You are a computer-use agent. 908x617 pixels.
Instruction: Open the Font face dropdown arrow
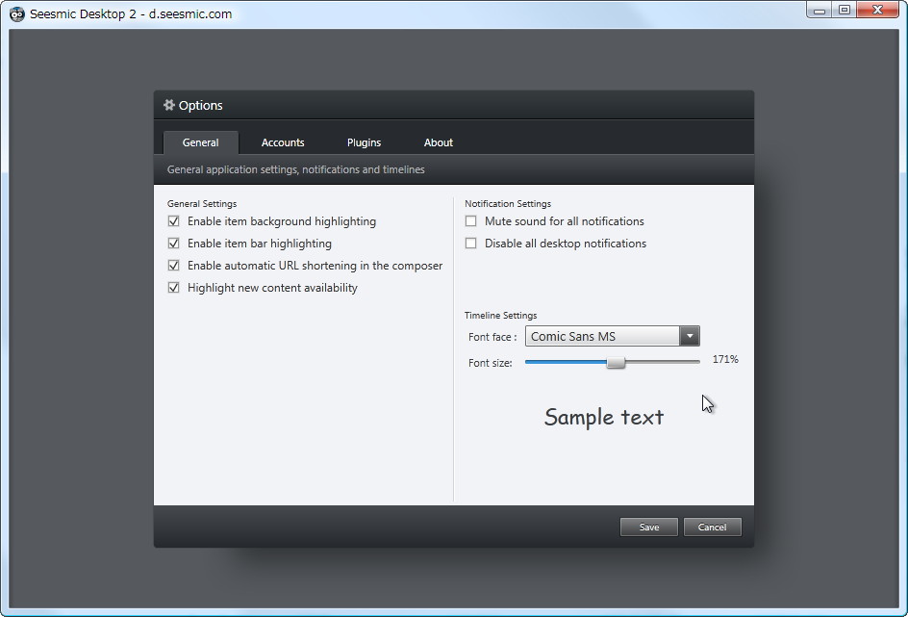689,336
